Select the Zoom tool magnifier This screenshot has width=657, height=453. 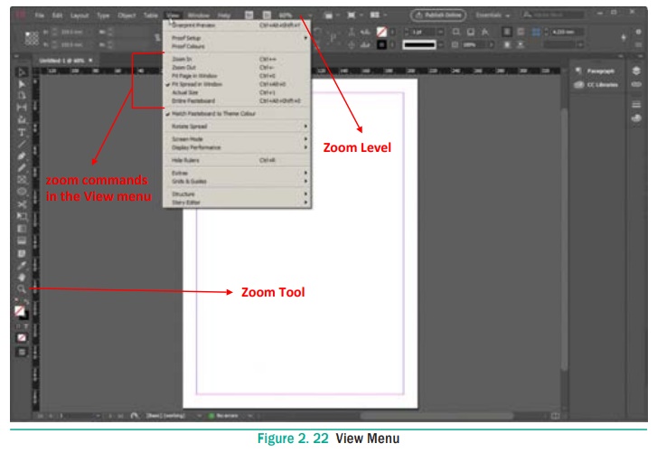22,288
